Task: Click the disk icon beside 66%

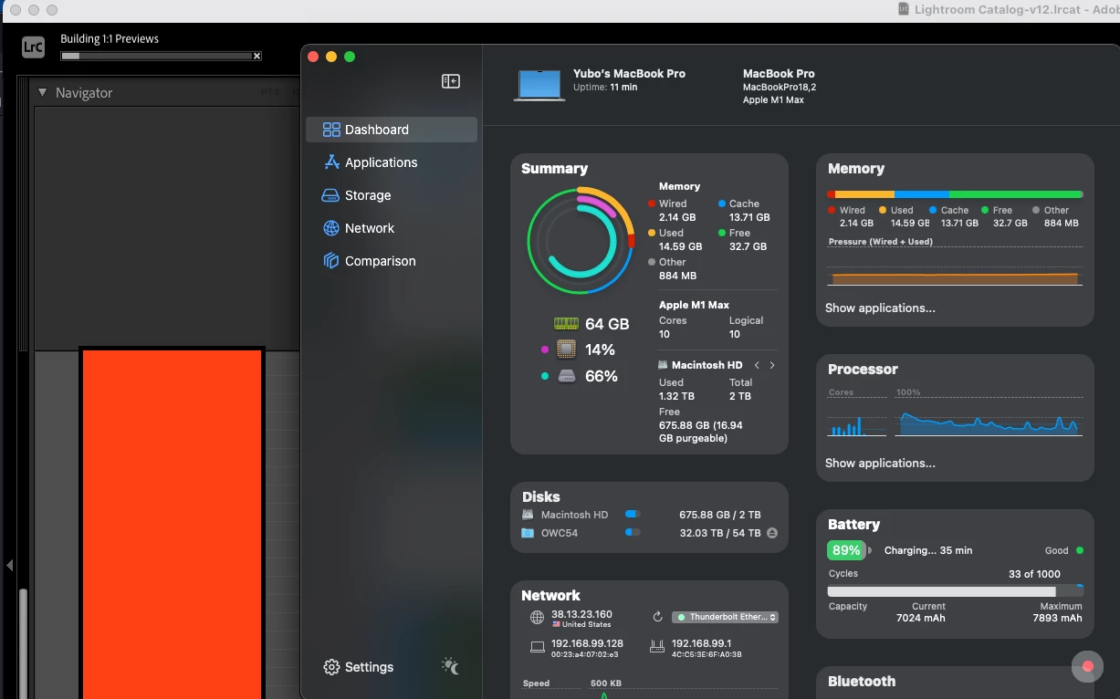Action: (566, 376)
